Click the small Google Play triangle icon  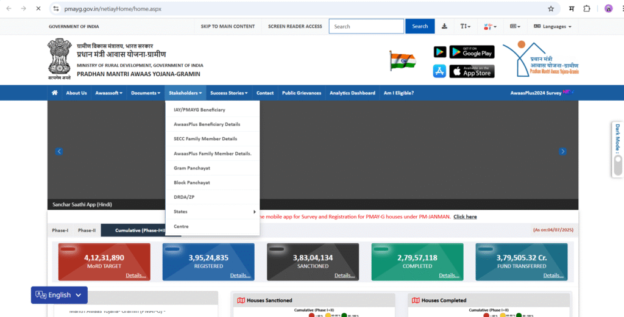440,52
